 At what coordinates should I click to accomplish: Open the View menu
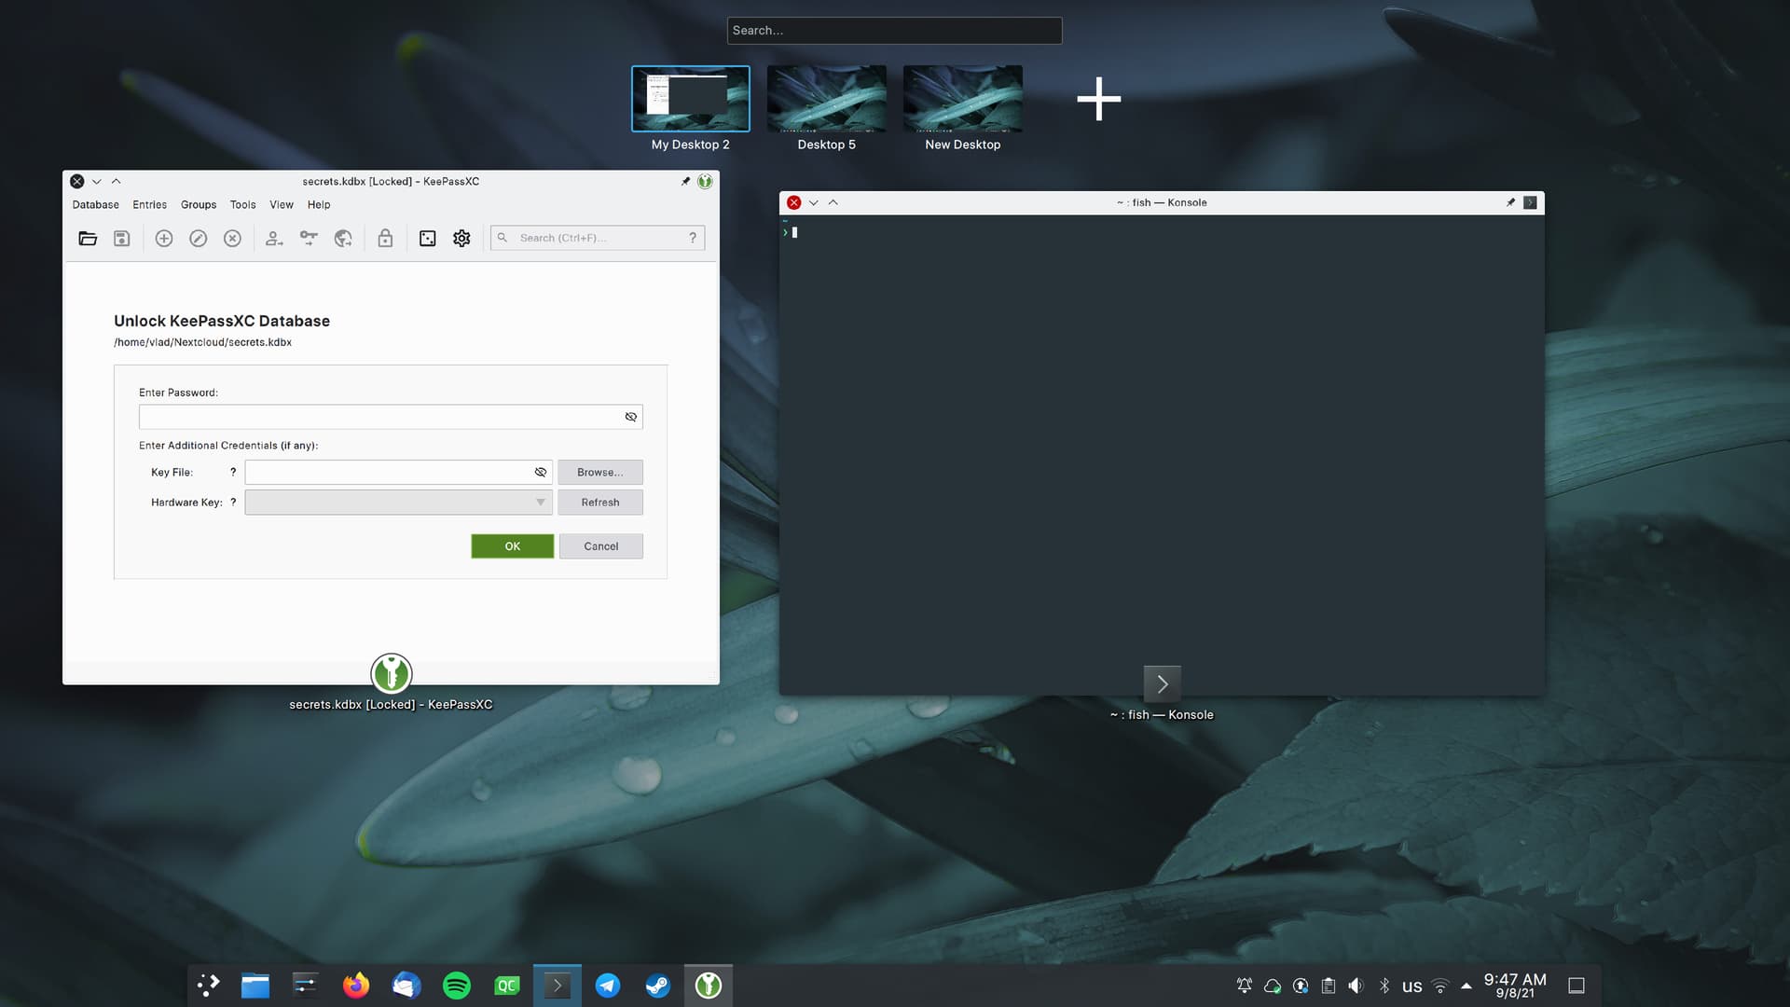(x=282, y=205)
